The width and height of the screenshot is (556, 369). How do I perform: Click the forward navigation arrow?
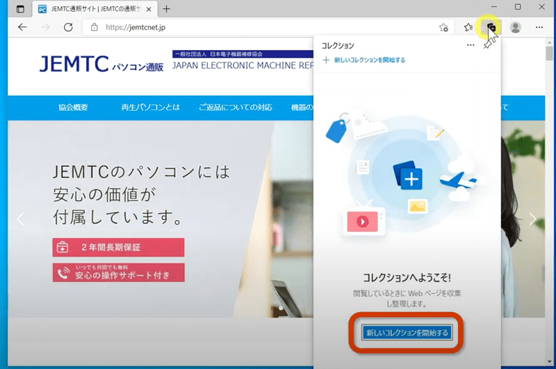[x=45, y=27]
